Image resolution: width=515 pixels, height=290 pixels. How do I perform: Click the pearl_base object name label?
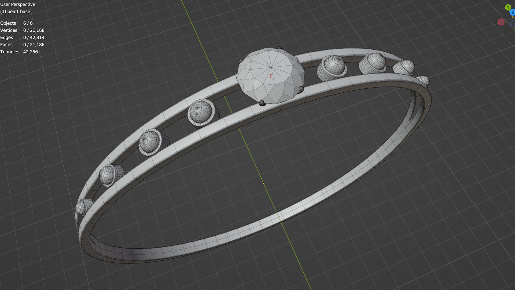coord(19,12)
